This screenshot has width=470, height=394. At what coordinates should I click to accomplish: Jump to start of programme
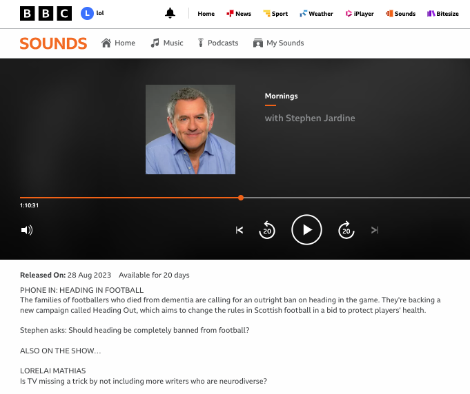(x=239, y=230)
